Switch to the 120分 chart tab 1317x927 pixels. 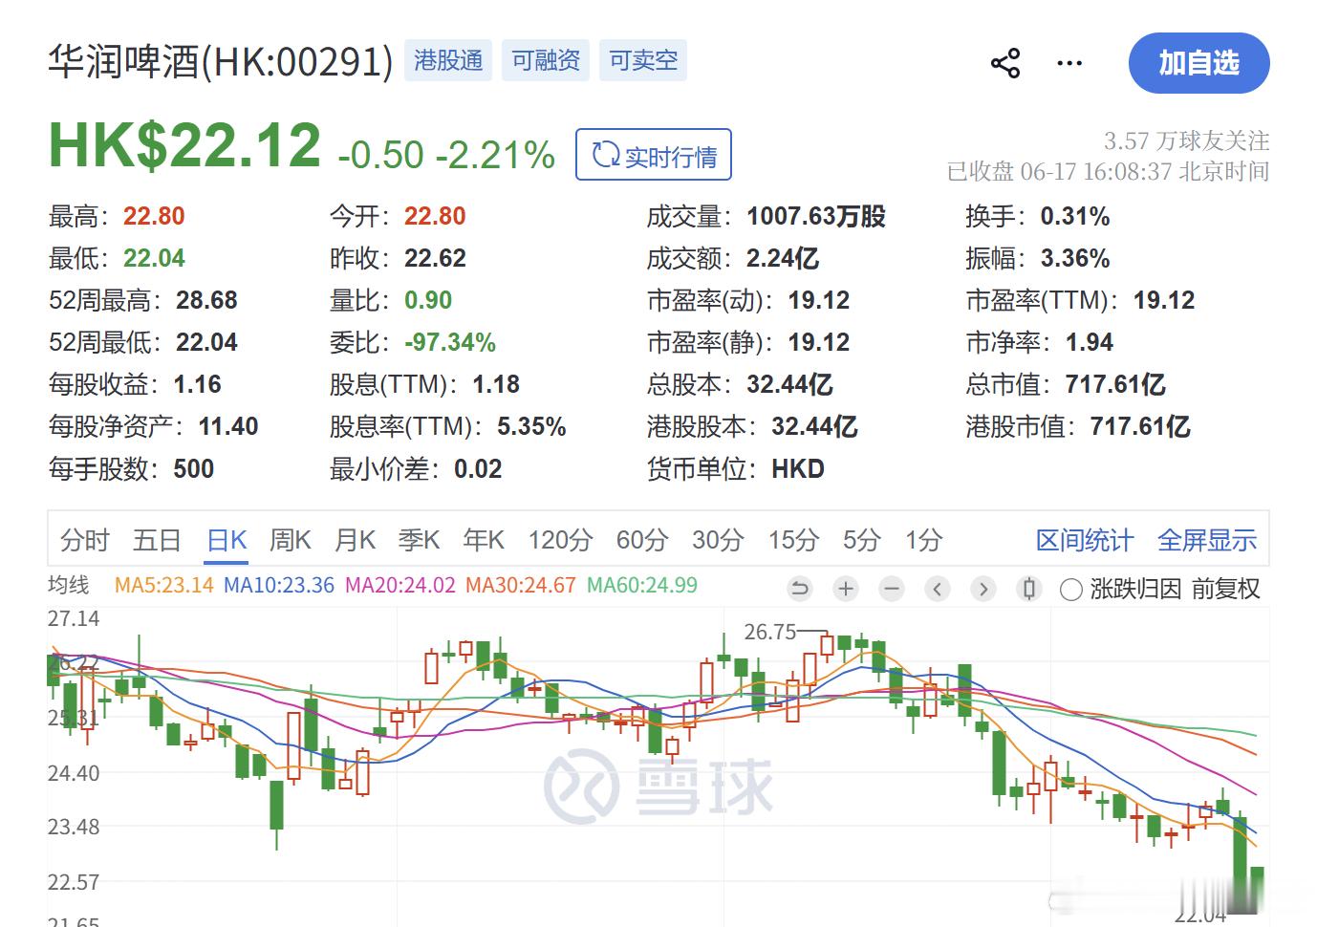pos(560,540)
